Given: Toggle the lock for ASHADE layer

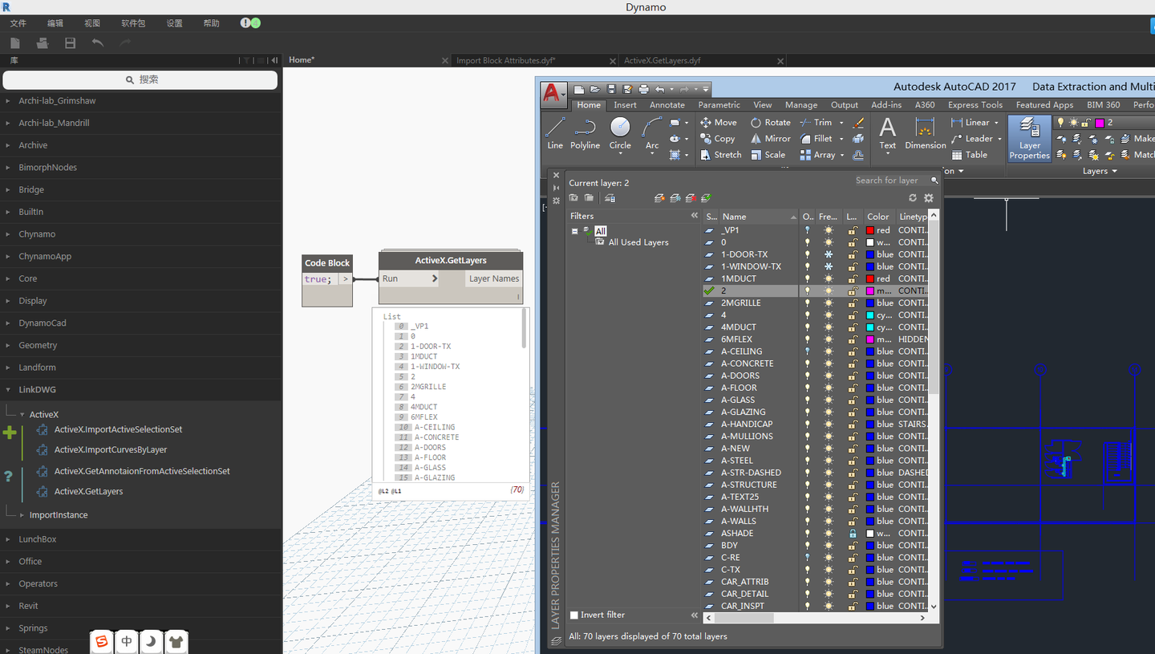Looking at the screenshot, I should tap(852, 533).
